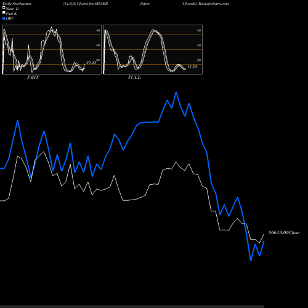Click the last point of white close line
The height and width of the screenshot is (308, 308).
[264, 234]
